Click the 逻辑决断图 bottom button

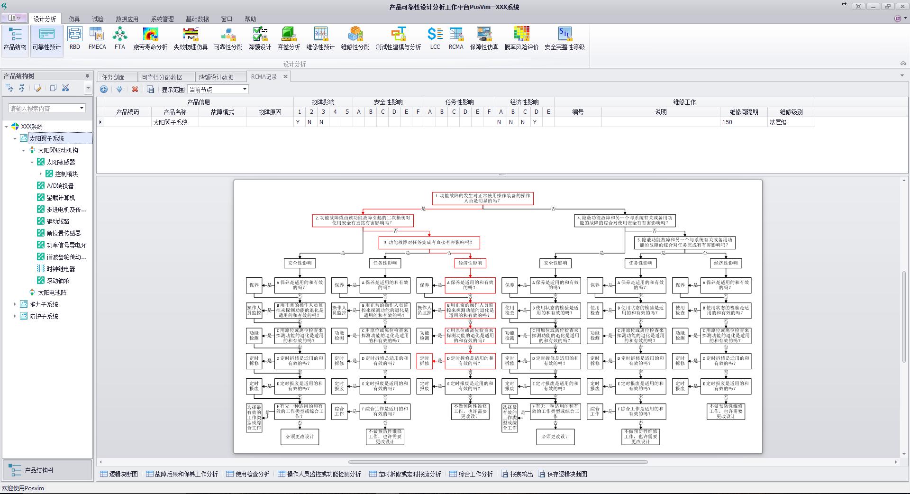119,474
